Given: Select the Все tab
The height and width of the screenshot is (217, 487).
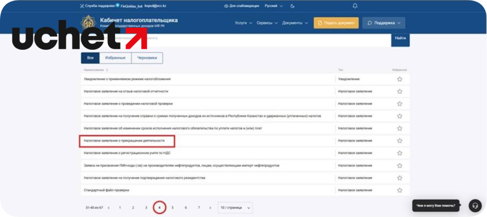Looking at the screenshot, I should tap(90, 58).
